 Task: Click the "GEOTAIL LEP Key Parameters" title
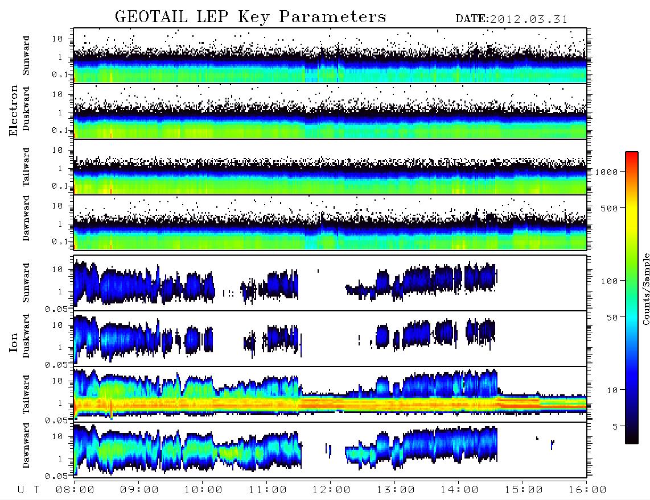pyautogui.click(x=250, y=17)
